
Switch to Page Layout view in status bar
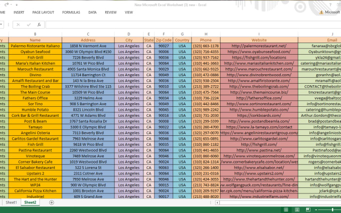point(297,209)
